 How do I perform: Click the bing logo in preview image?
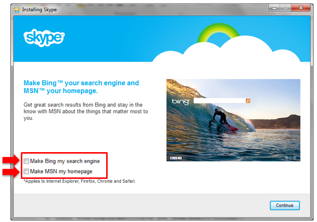click(x=181, y=102)
